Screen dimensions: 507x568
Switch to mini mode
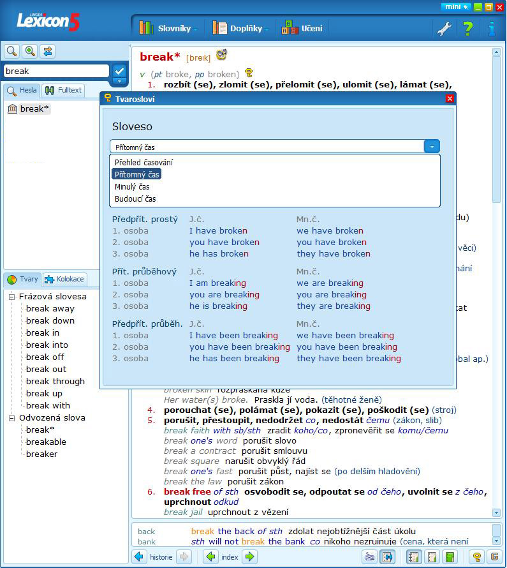click(455, 7)
